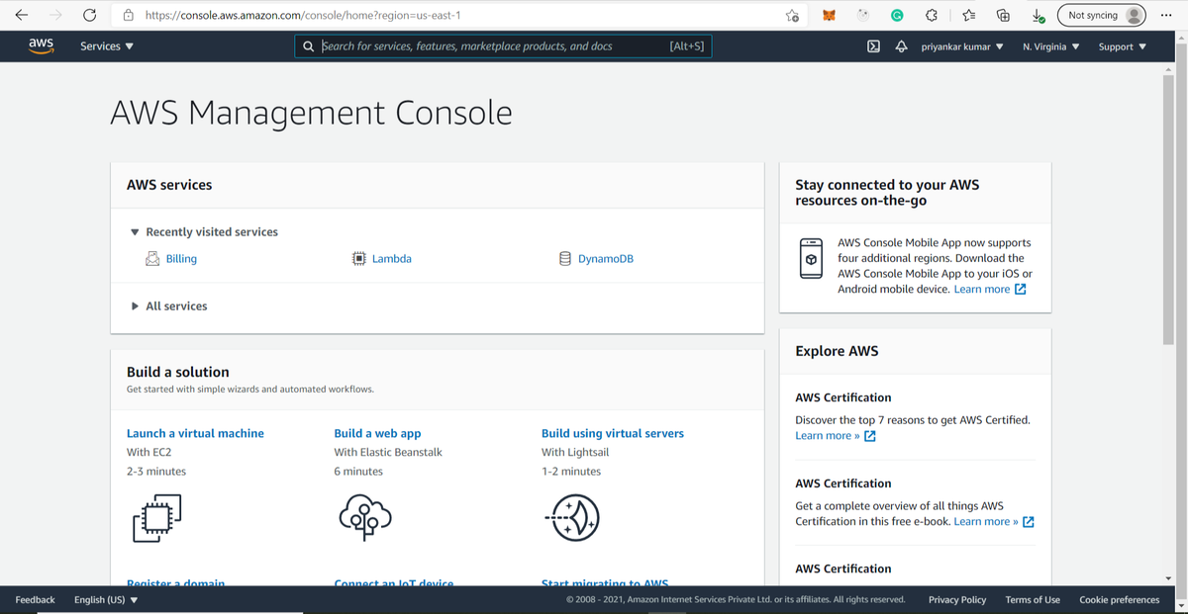The height and width of the screenshot is (614, 1188).
Task: Refresh the browser page
Action: click(89, 16)
